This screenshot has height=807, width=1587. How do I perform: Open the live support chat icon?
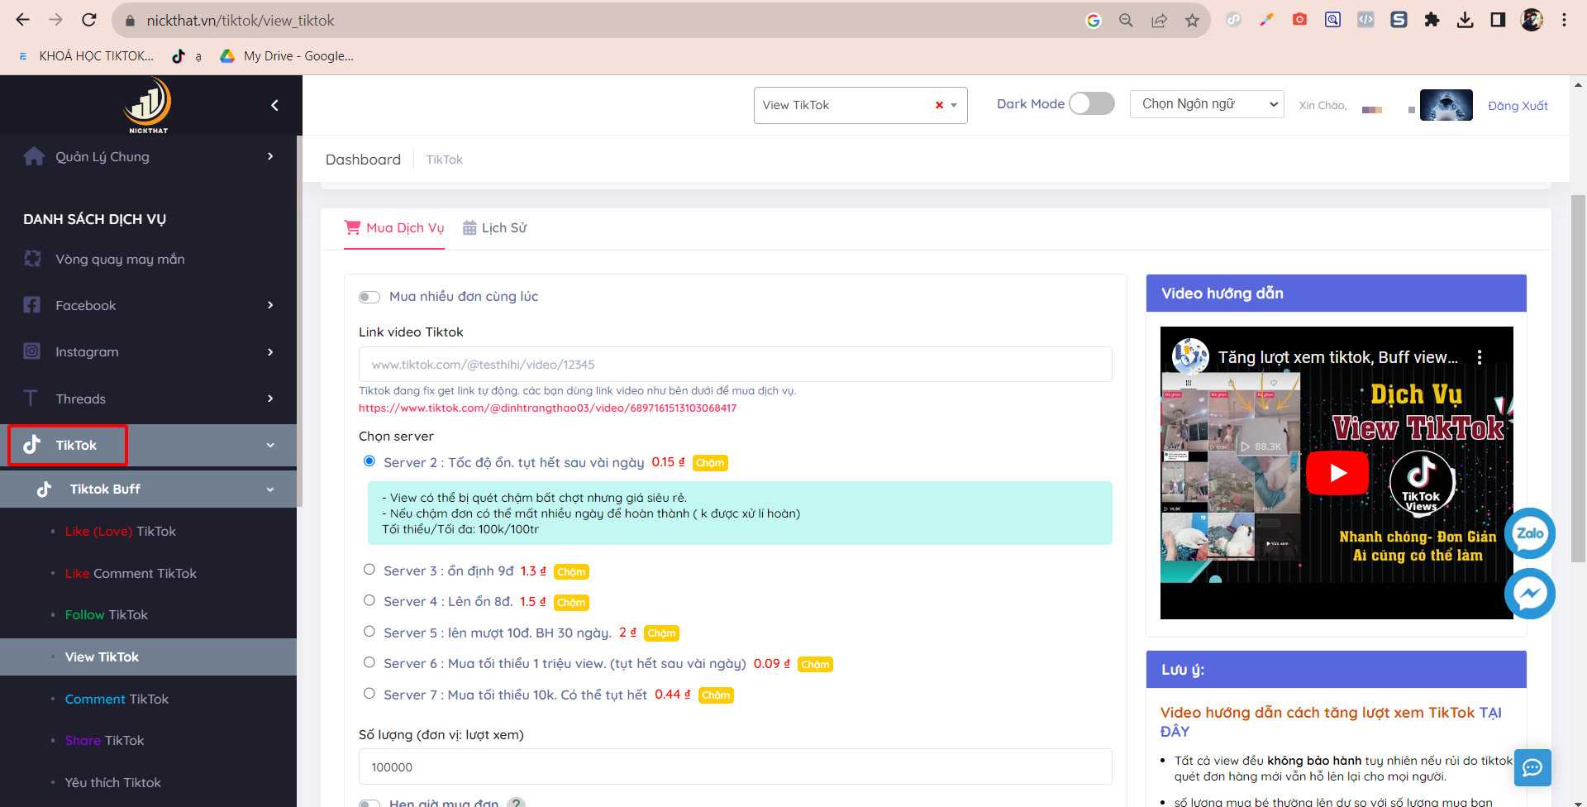[1532, 768]
